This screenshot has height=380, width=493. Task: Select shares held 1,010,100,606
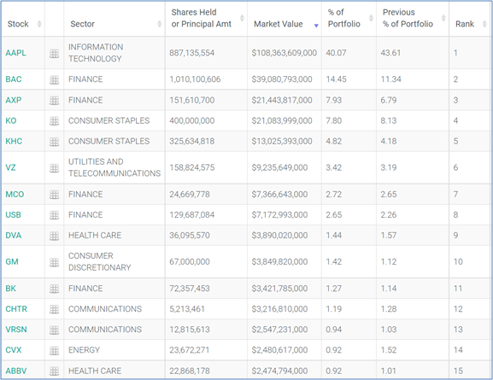[x=195, y=79]
